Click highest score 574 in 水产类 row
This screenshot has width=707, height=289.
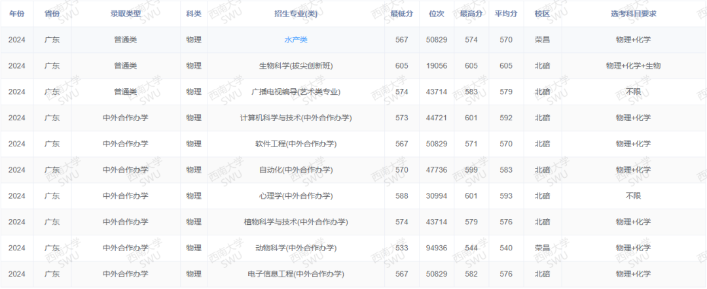click(x=471, y=40)
